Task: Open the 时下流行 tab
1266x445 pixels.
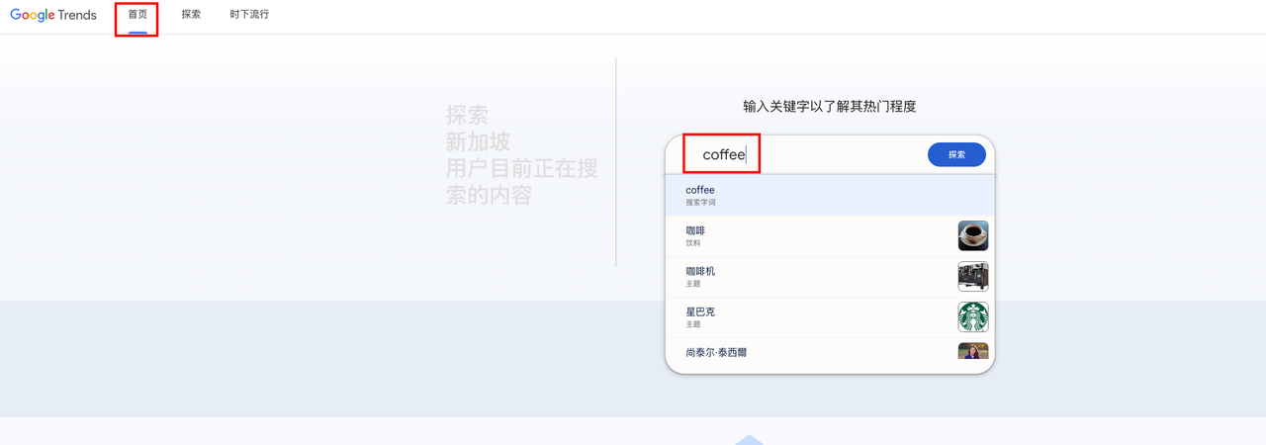Action: 249,15
